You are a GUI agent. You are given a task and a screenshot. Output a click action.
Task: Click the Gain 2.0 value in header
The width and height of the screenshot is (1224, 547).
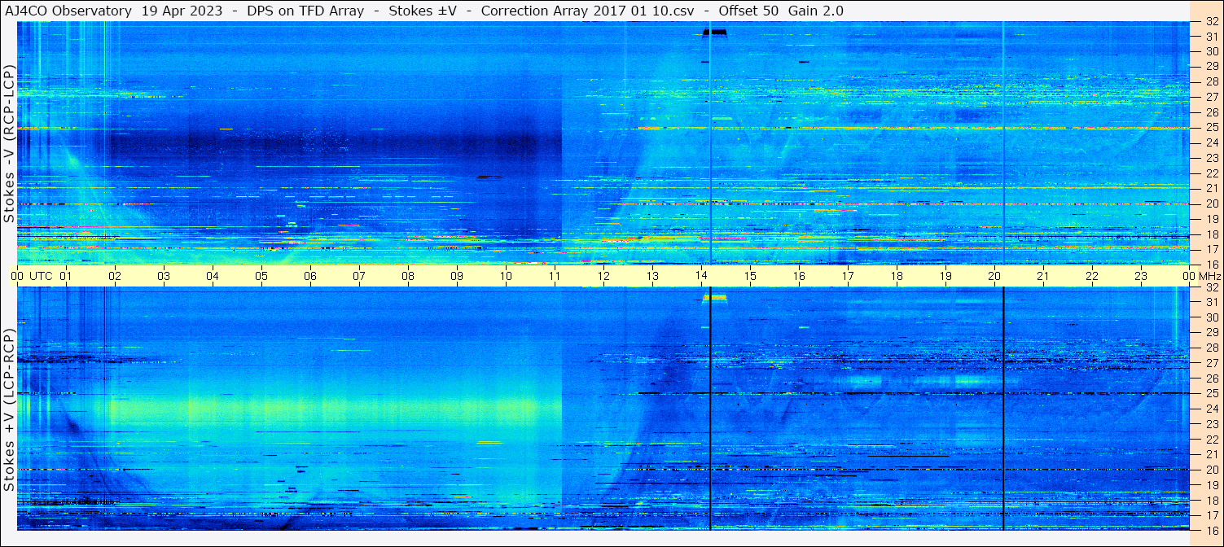tap(815, 11)
